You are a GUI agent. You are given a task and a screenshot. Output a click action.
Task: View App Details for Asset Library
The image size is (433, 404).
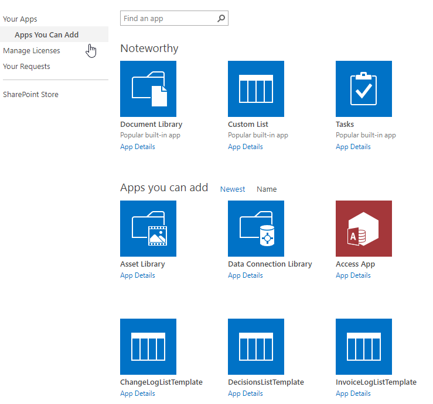[138, 275]
